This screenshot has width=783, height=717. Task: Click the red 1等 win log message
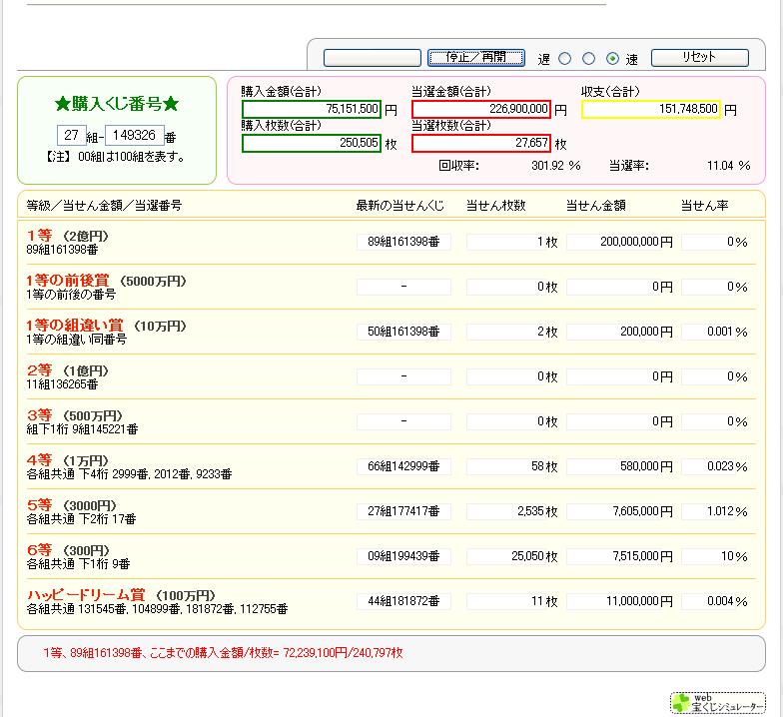click(224, 653)
